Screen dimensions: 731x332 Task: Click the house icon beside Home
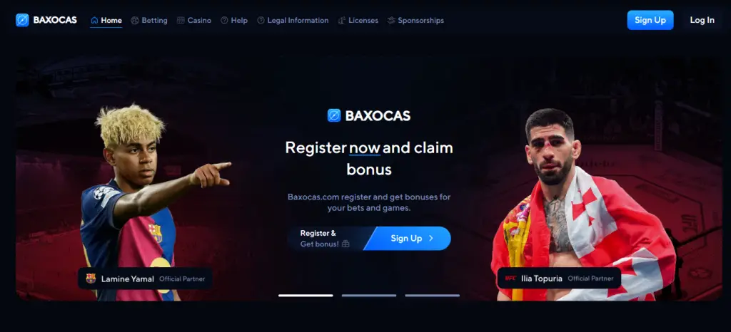point(94,21)
